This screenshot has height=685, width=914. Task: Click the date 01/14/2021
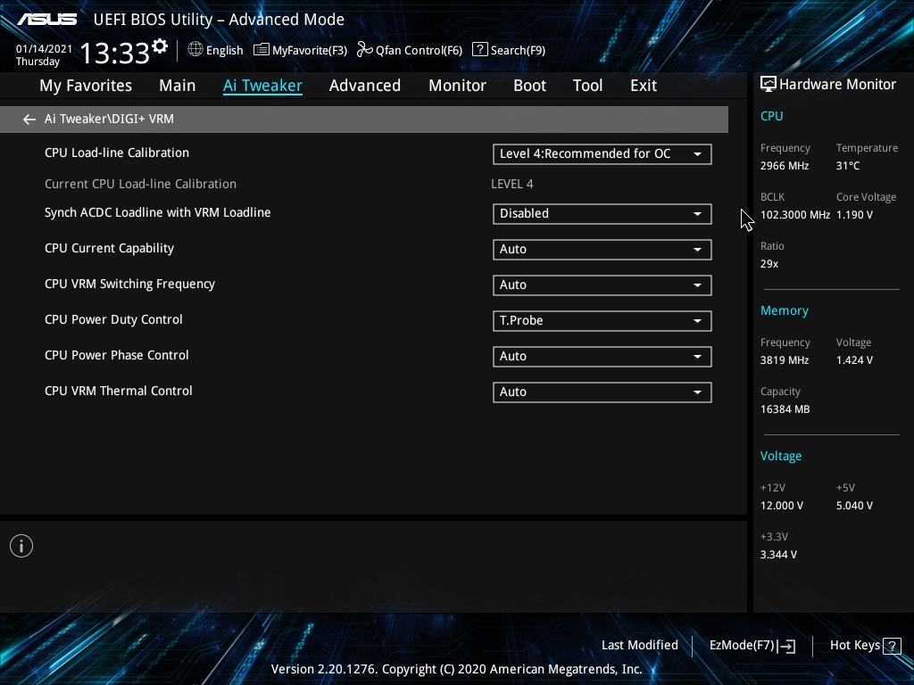click(45, 49)
